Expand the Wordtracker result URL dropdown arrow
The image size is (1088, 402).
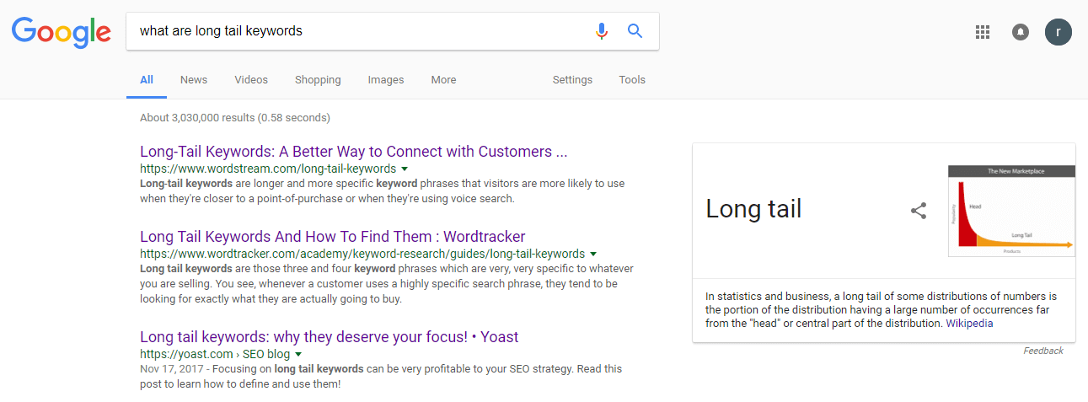(x=593, y=254)
